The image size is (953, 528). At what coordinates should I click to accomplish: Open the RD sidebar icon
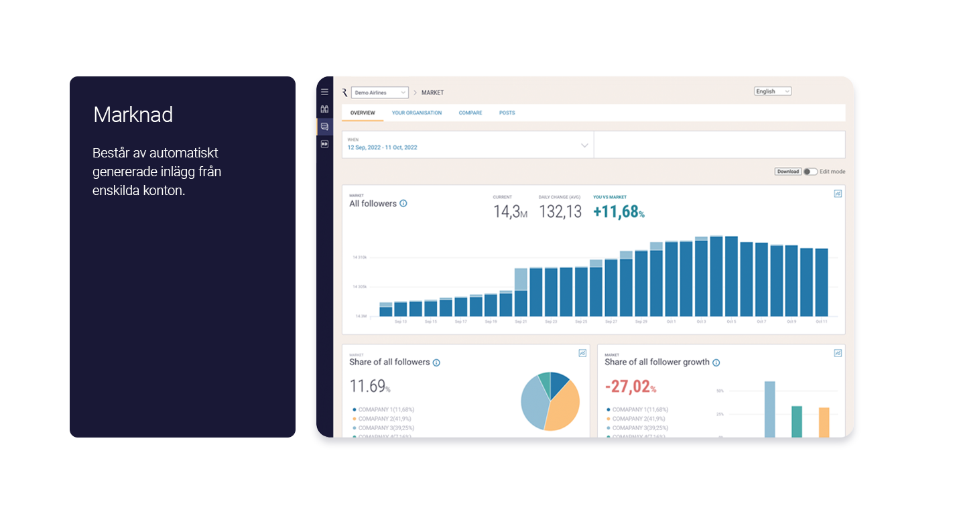(324, 143)
